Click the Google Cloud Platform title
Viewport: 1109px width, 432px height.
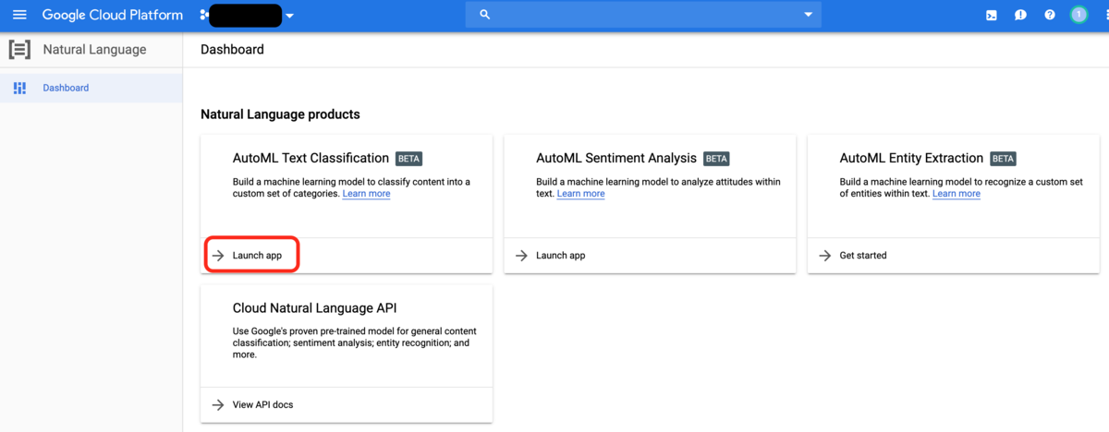(x=114, y=15)
